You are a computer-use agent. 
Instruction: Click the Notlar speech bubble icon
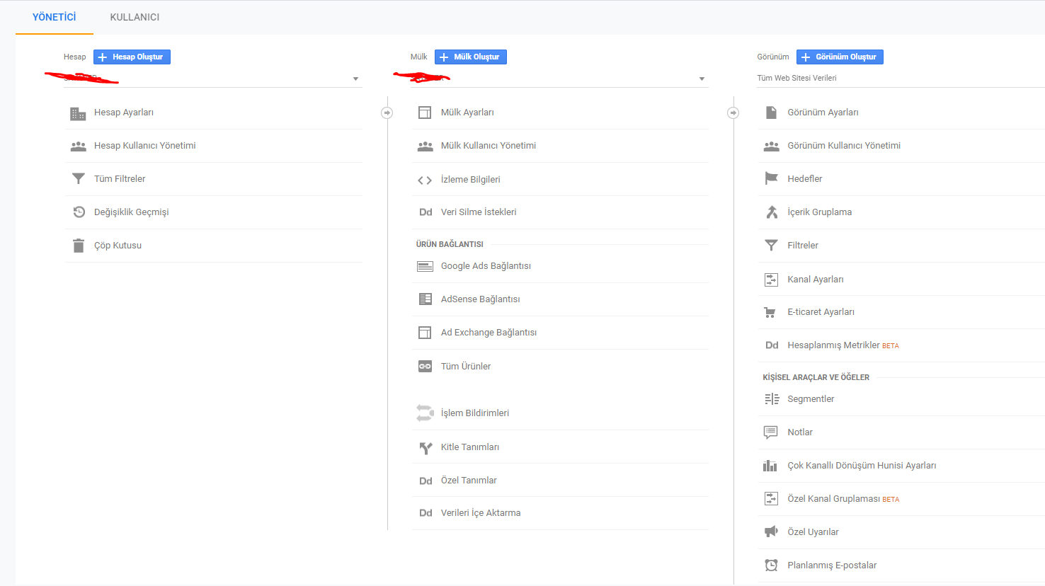(x=771, y=432)
